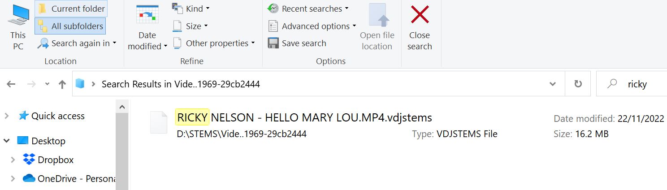Click the Save search floppy disk icon
The height and width of the screenshot is (190, 667).
(x=273, y=43)
